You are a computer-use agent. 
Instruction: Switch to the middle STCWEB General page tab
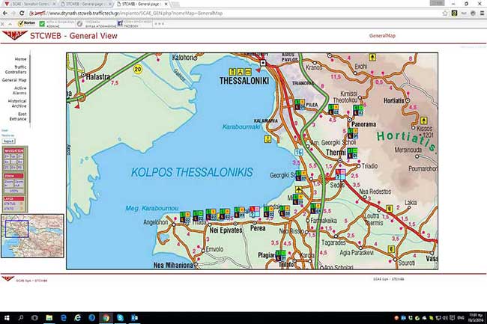[85, 4]
